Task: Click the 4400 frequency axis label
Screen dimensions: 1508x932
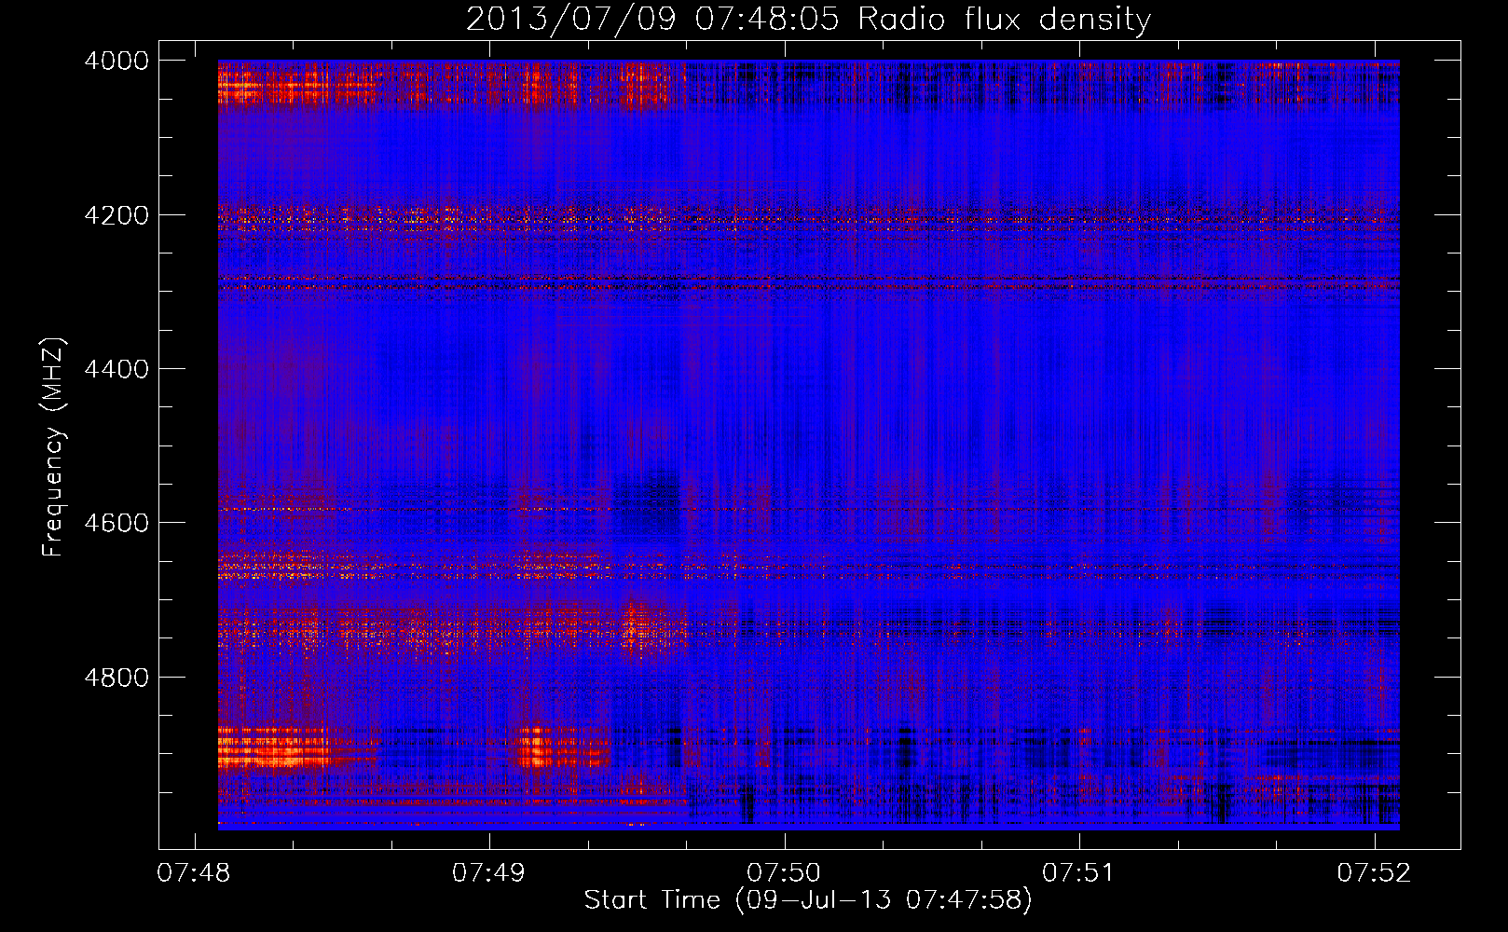Action: point(117,369)
